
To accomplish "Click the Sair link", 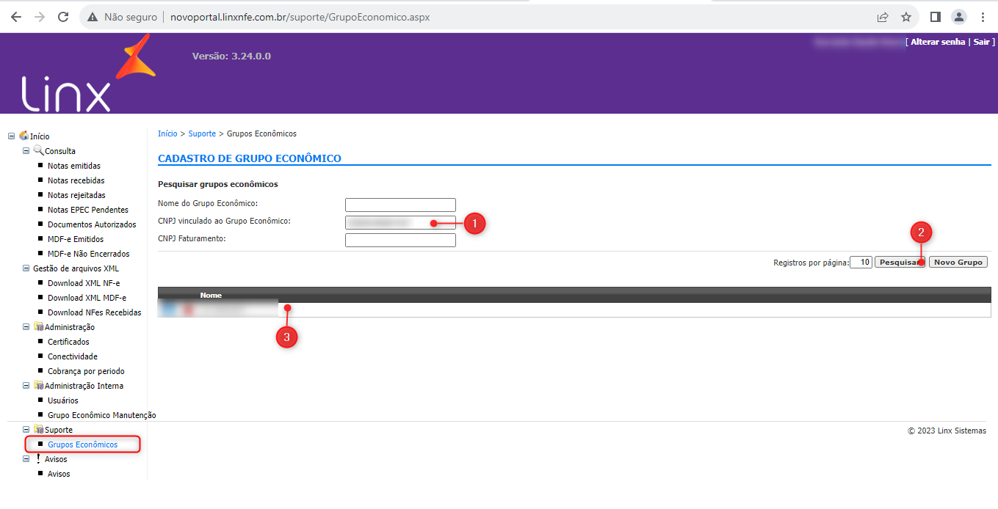I will [x=982, y=42].
